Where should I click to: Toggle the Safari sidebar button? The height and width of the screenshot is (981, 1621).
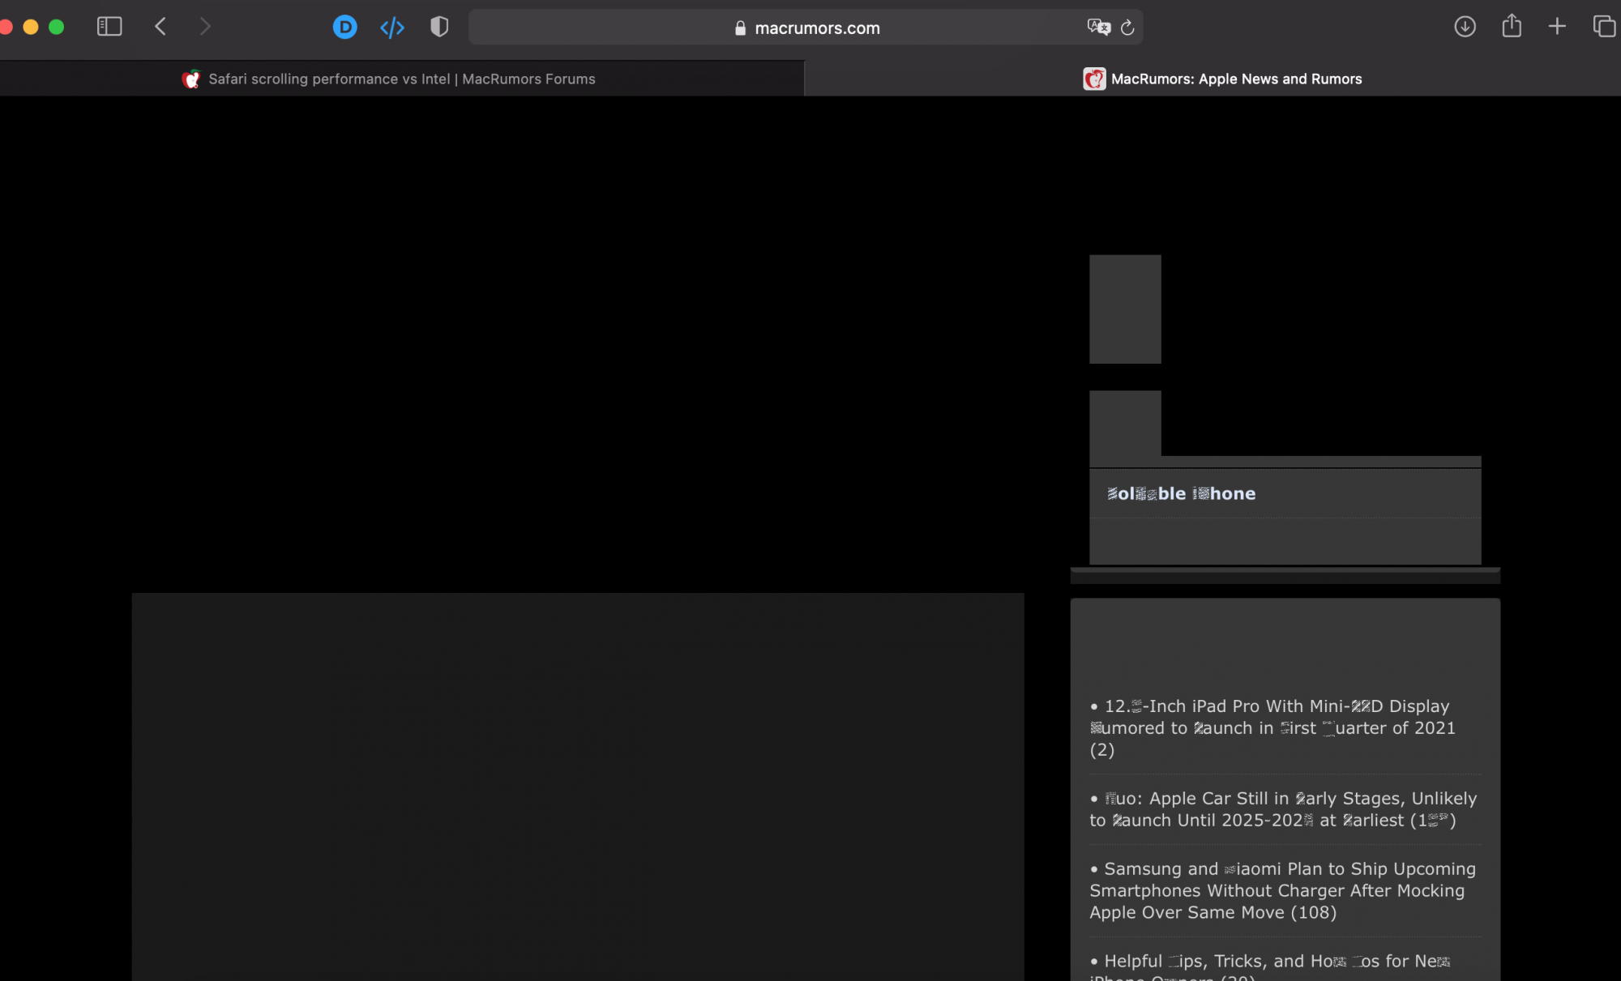point(109,27)
